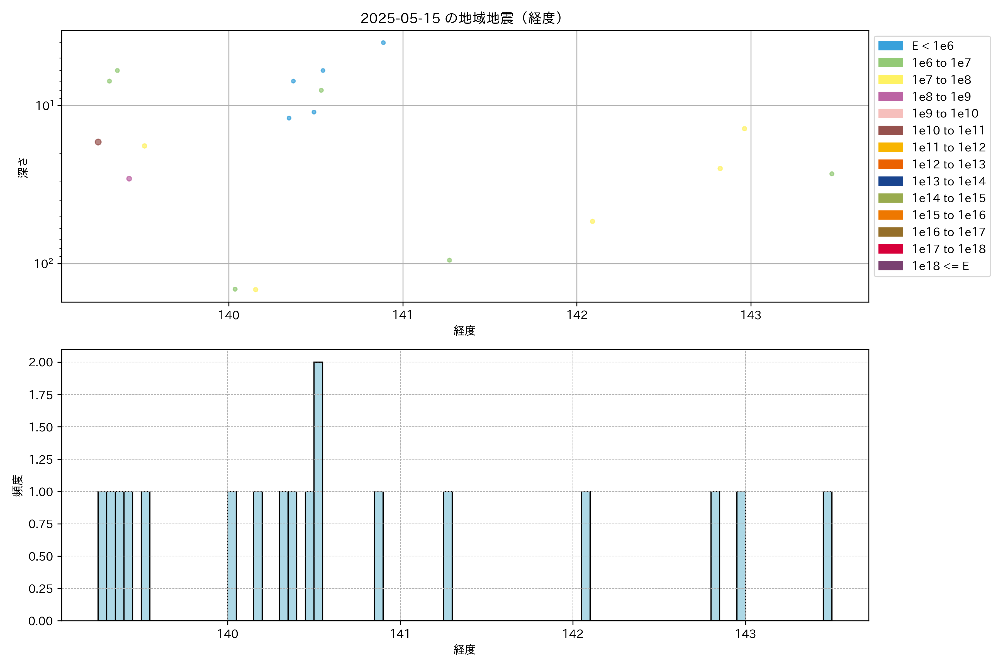Click the navy '1e13 to 1e14' legend swatch
Viewport: 1003px width, 668px height.
[x=890, y=181]
